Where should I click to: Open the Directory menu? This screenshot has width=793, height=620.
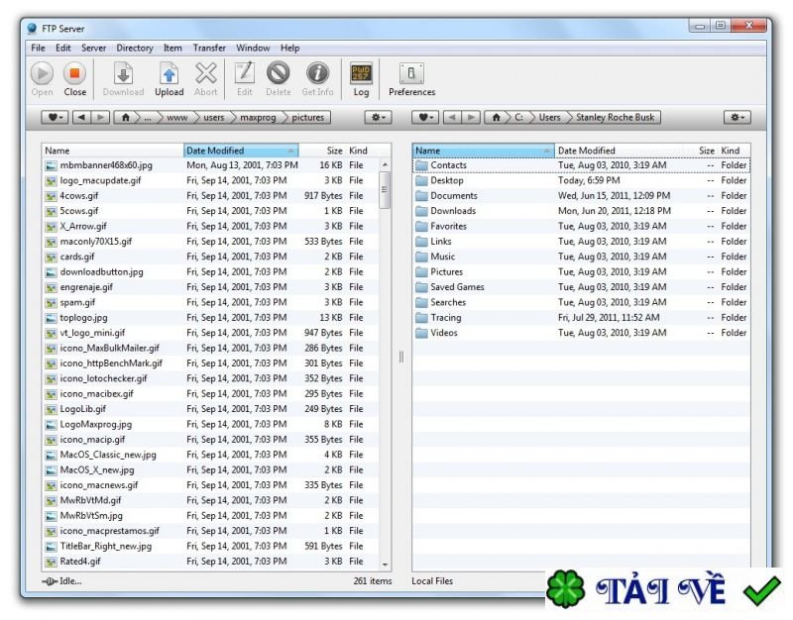click(135, 48)
